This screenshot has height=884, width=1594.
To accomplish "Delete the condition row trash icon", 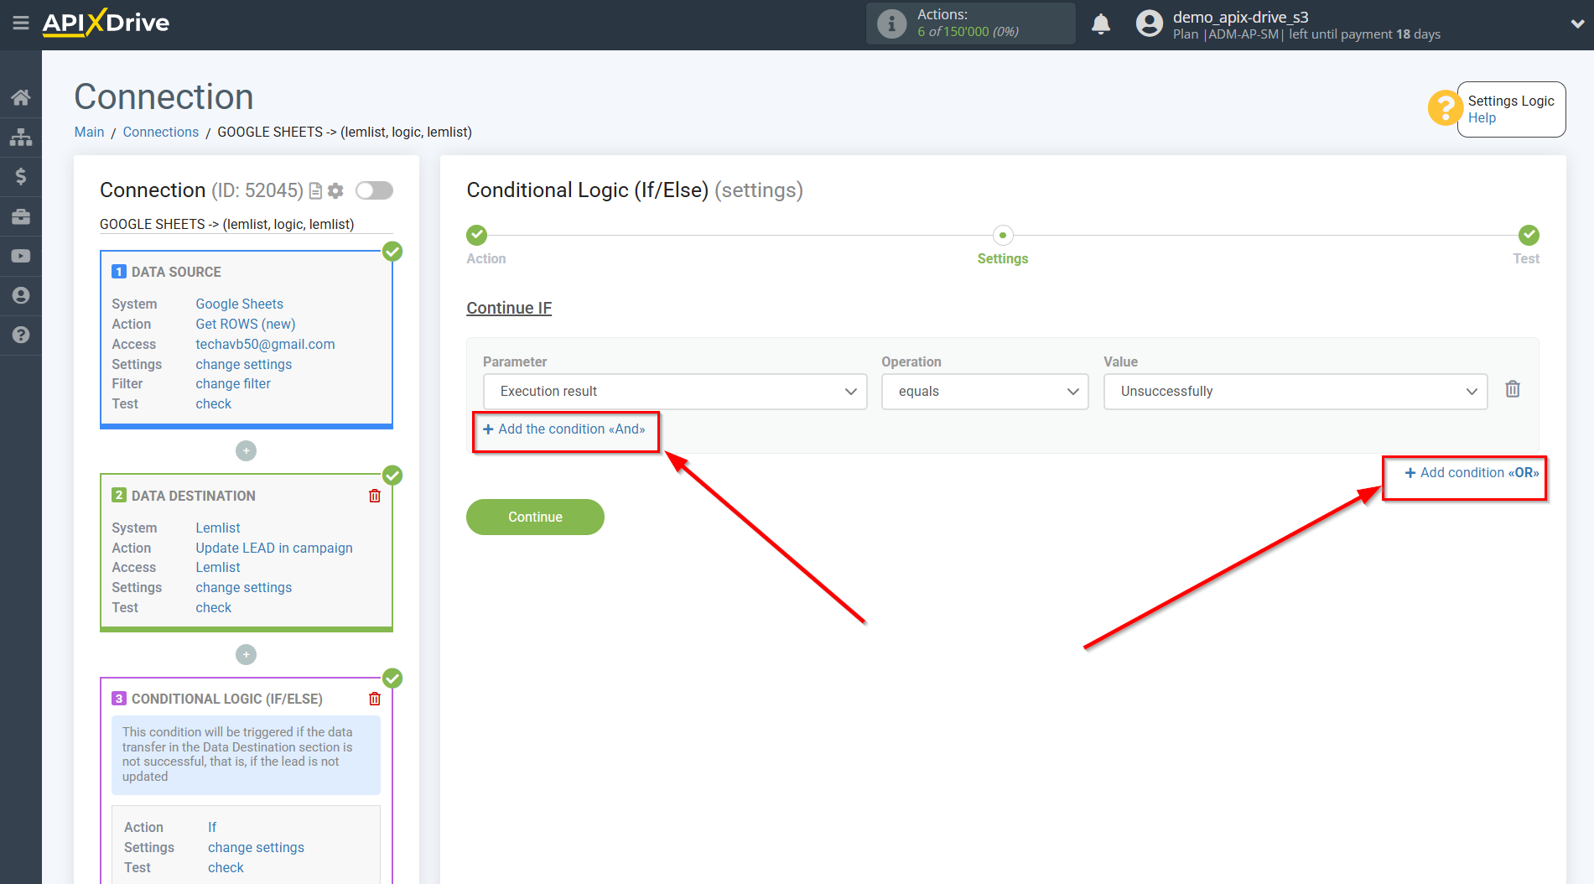I will coord(1513,389).
